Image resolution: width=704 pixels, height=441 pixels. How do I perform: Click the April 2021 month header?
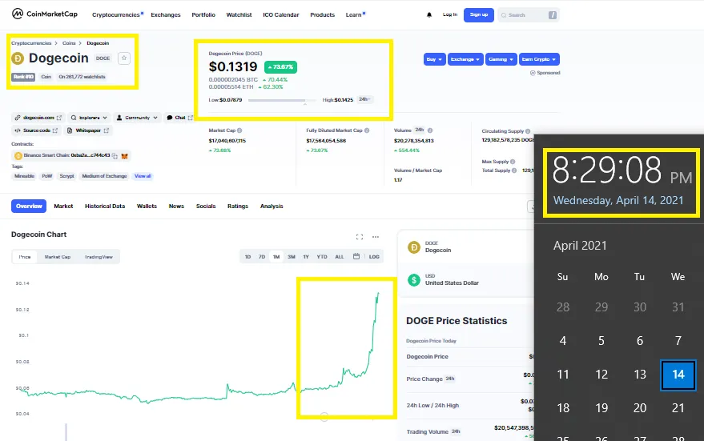[580, 246]
